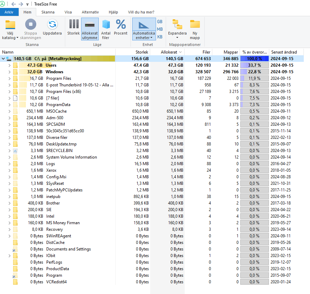Click the TreeSize app icon in title bar
This screenshot has height=294, width=310.
click(2, 4)
